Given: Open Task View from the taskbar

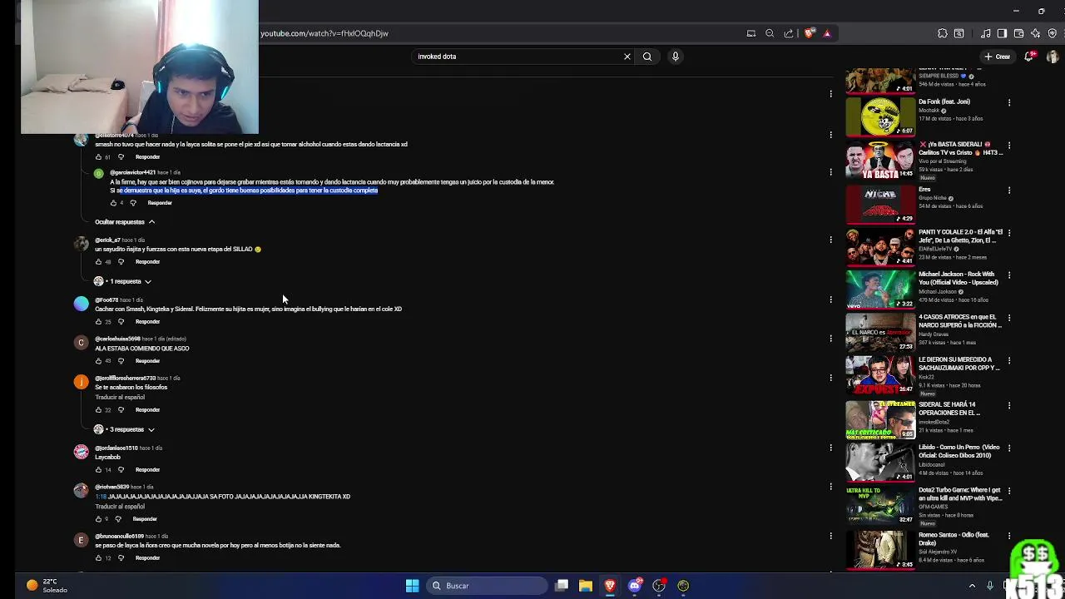Looking at the screenshot, I should pos(562,586).
